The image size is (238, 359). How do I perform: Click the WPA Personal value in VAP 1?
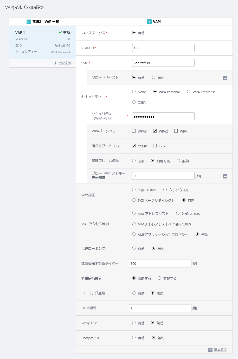(x=60, y=52)
